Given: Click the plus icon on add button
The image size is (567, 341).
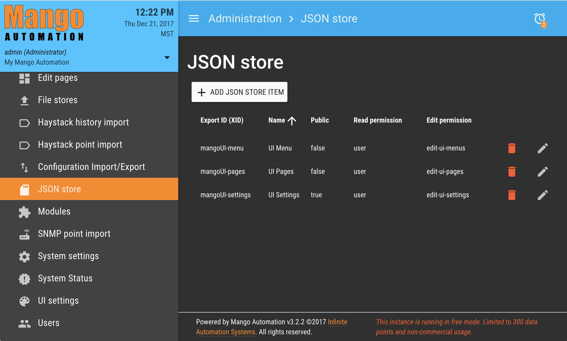Looking at the screenshot, I should (x=201, y=92).
